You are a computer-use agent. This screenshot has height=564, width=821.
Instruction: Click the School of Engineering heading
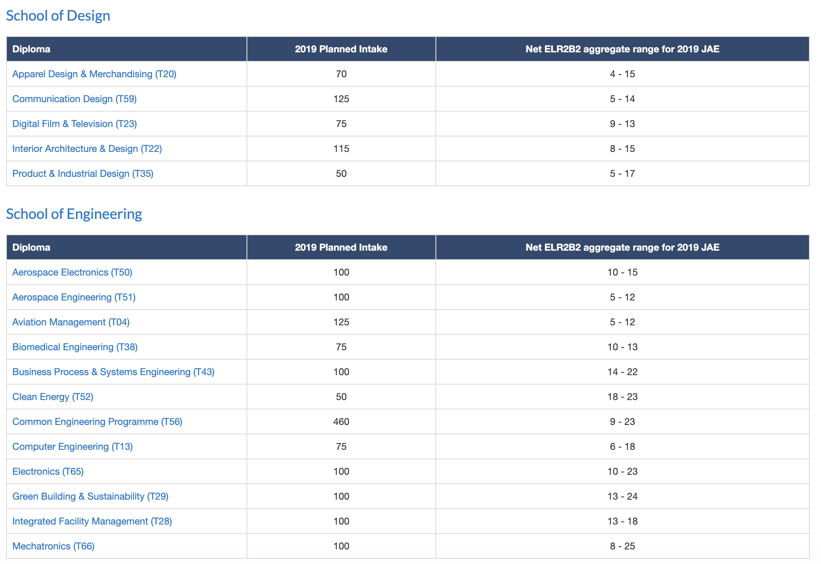(74, 214)
